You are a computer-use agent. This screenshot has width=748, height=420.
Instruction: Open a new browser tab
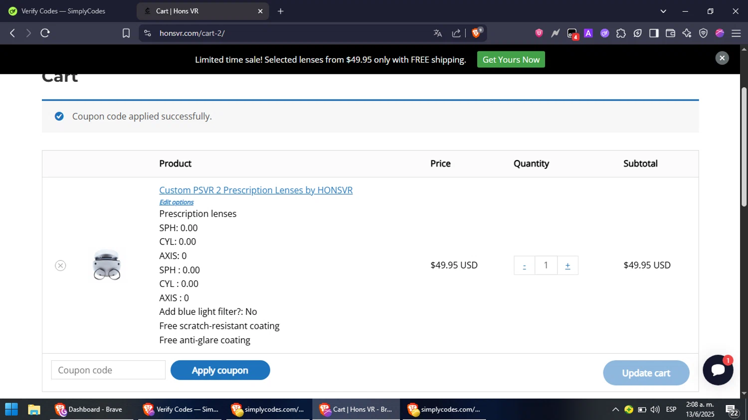281,11
